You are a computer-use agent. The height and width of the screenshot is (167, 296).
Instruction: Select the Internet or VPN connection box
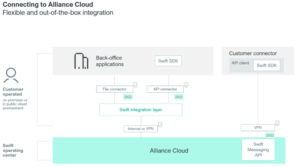point(141,129)
